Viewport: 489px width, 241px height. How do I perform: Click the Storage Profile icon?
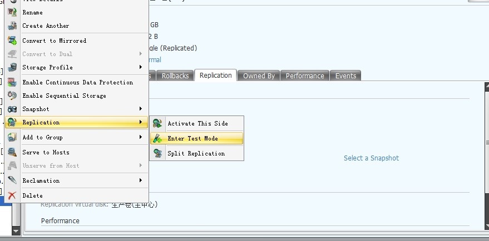(12, 67)
